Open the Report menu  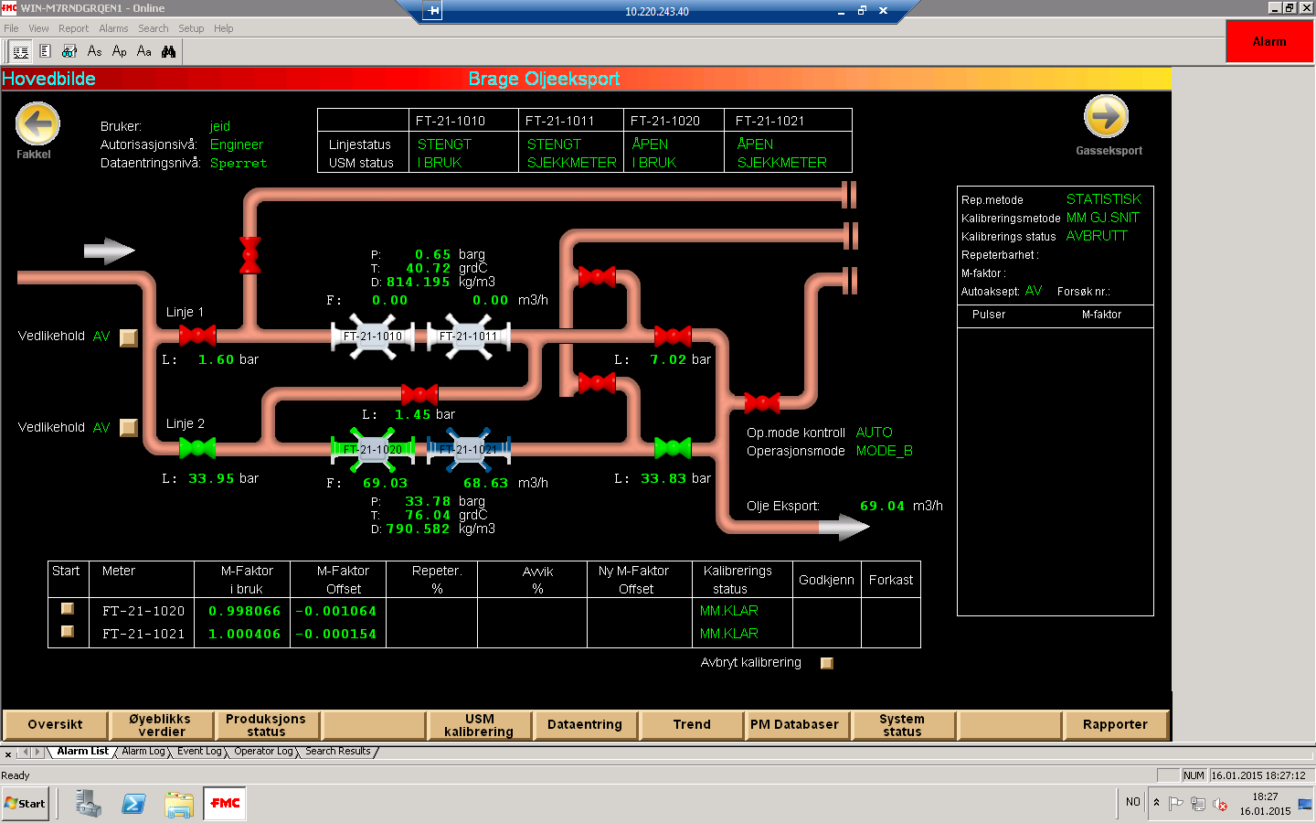(x=74, y=28)
